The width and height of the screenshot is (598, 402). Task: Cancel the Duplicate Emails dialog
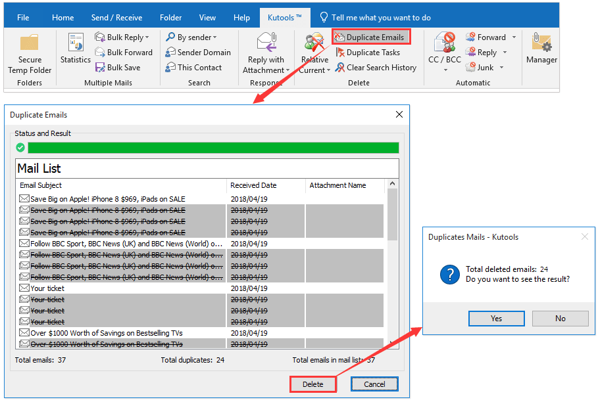[x=374, y=384]
